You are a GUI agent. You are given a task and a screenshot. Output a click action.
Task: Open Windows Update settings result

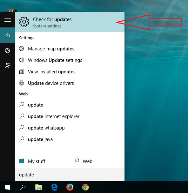pyautogui.click(x=70, y=60)
